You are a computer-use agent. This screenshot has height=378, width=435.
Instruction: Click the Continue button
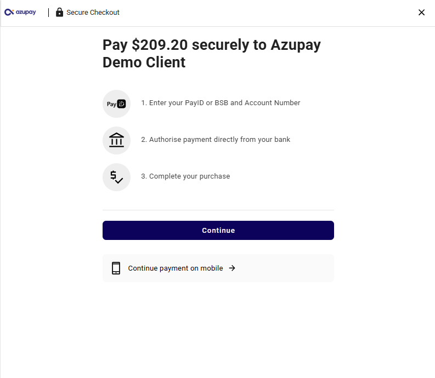pyautogui.click(x=218, y=230)
